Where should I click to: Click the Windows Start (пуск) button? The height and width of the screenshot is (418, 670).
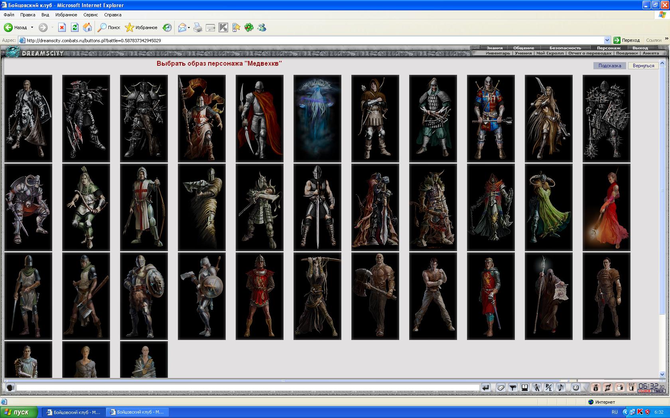(x=19, y=412)
